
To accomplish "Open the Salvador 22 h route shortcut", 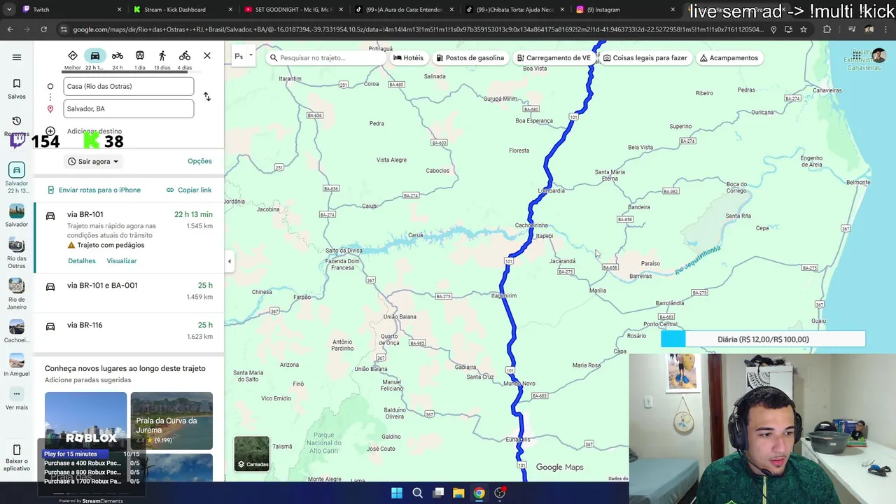I will click(17, 178).
